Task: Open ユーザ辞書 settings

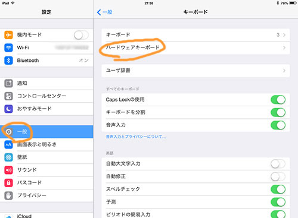Action: pos(195,71)
